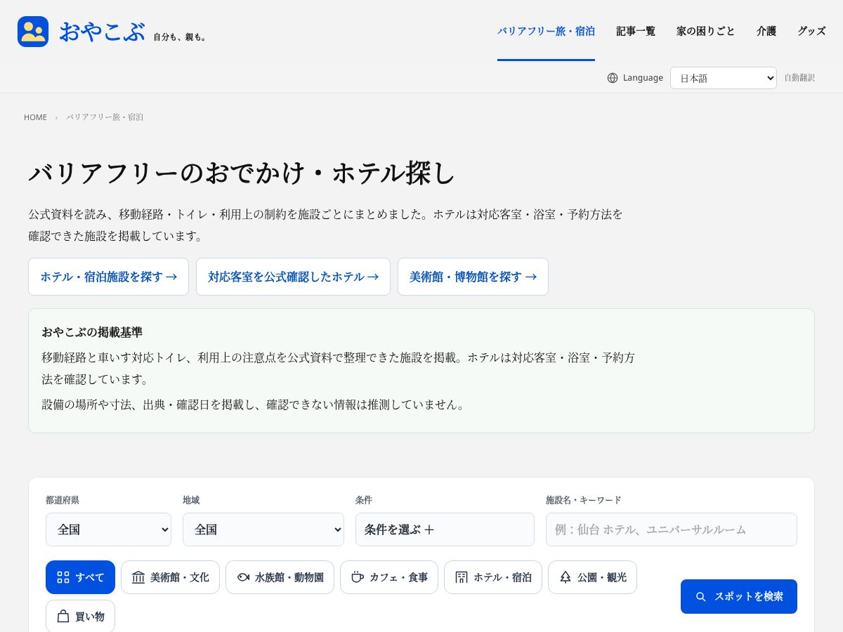
Task: Open 家の困りごと navigation item
Action: point(706,31)
